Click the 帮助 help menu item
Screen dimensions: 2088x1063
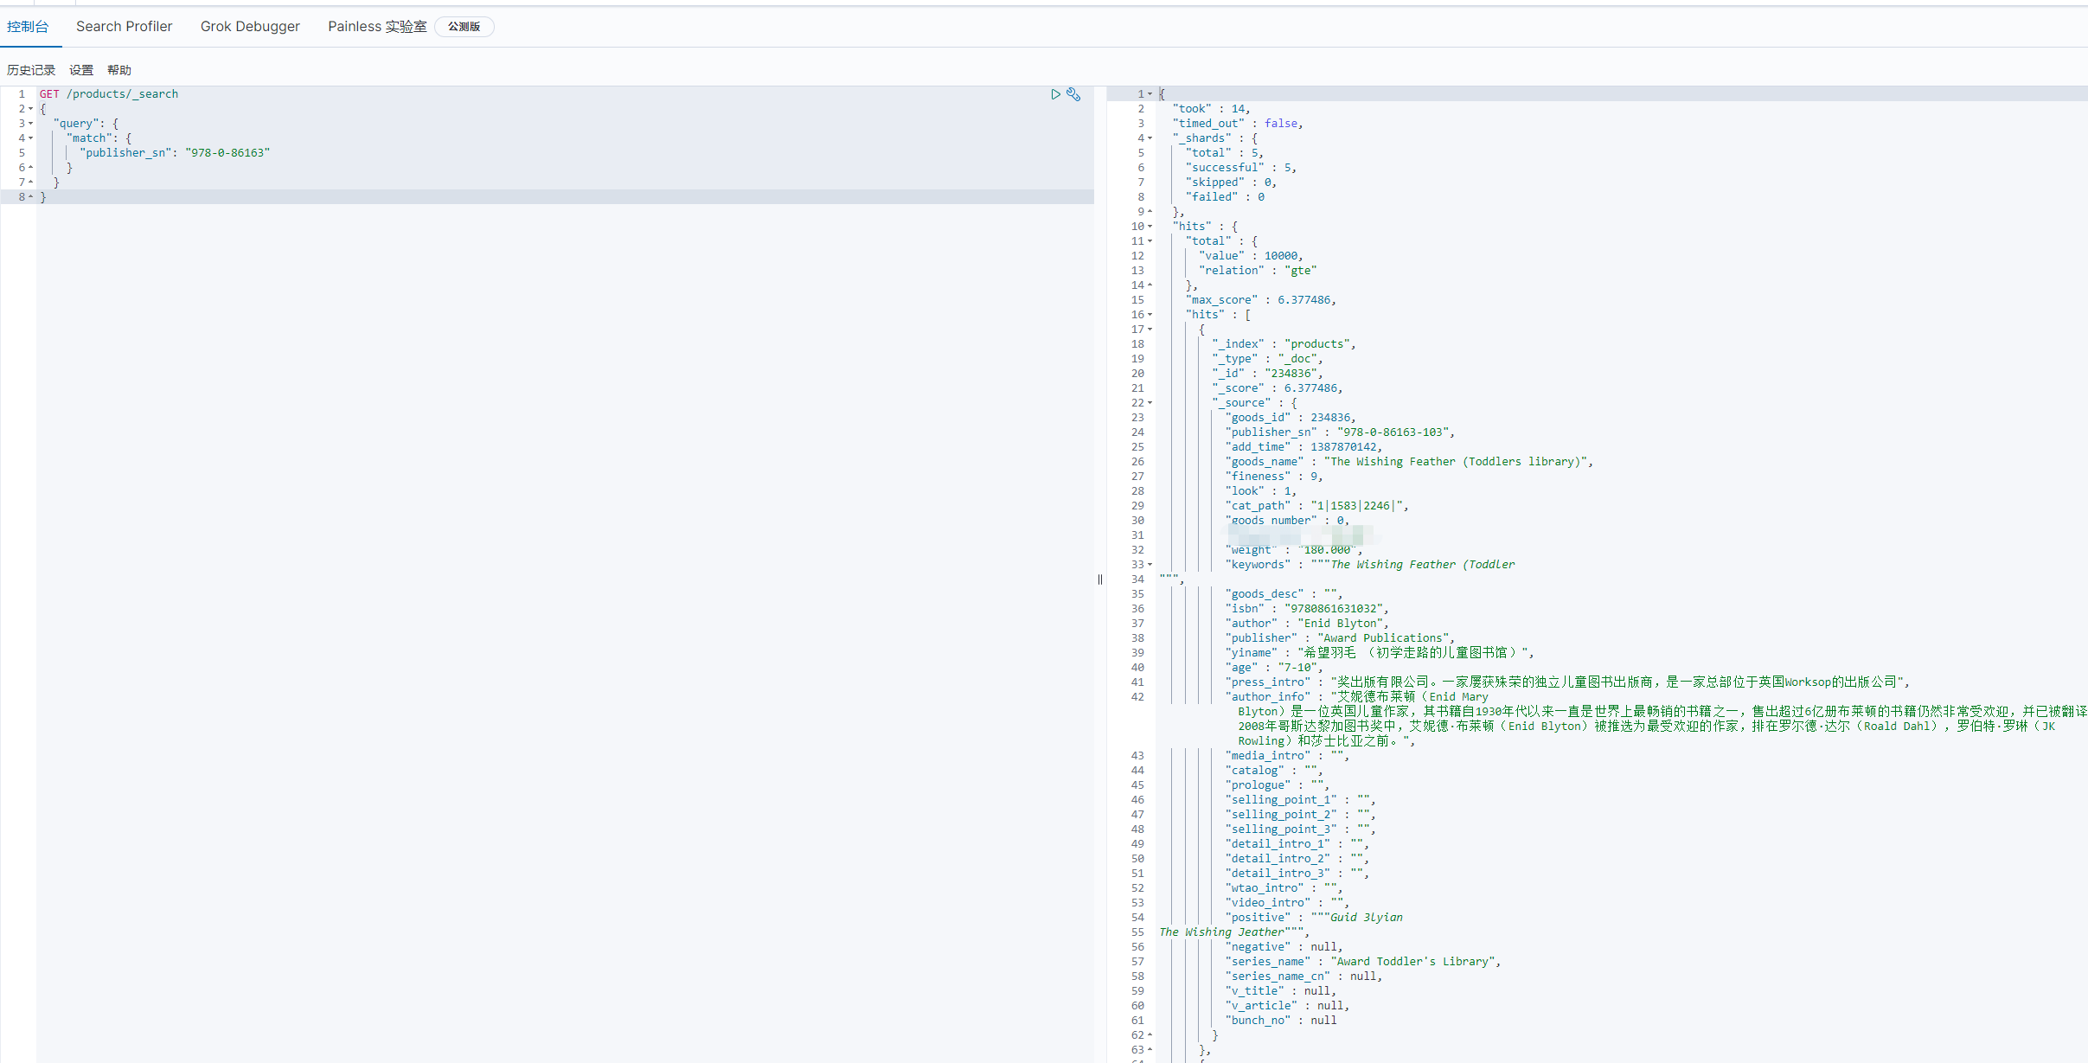(121, 67)
